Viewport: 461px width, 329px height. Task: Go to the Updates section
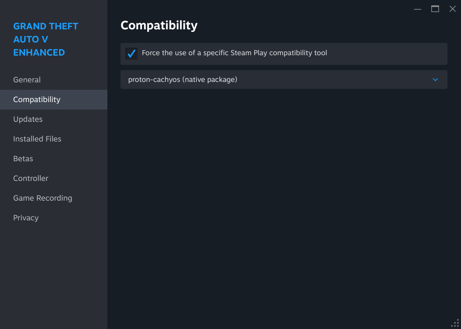click(28, 119)
